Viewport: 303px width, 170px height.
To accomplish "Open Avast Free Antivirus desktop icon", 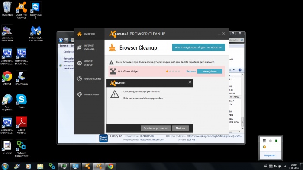I will tap(22, 10).
